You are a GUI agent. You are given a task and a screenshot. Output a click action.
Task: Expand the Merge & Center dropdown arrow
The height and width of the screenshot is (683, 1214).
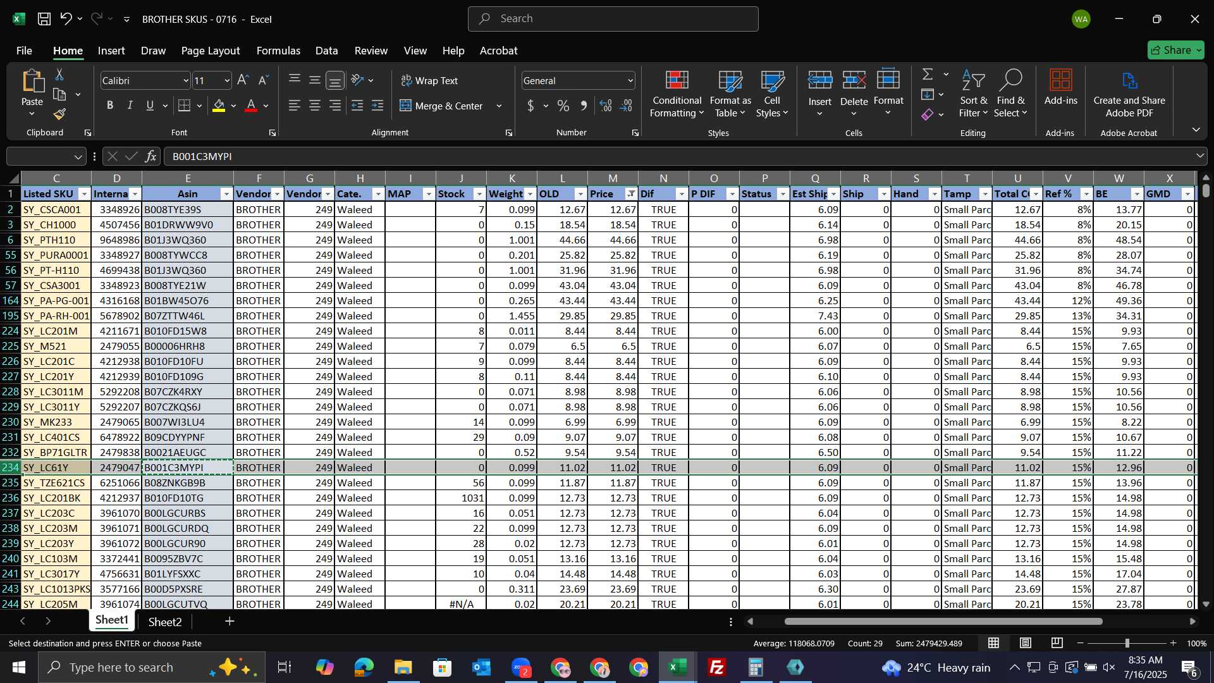click(499, 106)
